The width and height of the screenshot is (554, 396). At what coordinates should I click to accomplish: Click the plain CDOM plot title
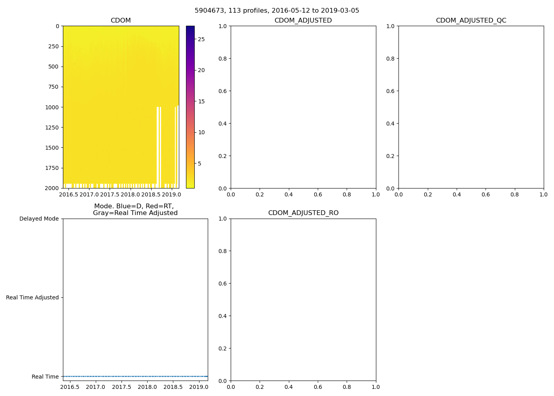pyautogui.click(x=121, y=21)
